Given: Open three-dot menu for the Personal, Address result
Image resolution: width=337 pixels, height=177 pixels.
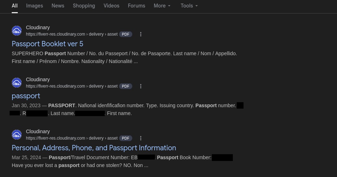Looking at the screenshot, I should click(141, 138).
